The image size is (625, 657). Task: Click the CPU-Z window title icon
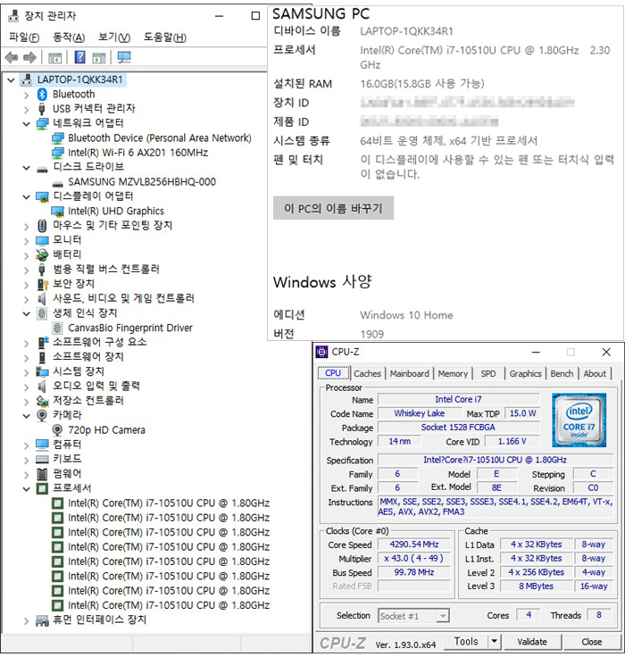[x=321, y=352]
